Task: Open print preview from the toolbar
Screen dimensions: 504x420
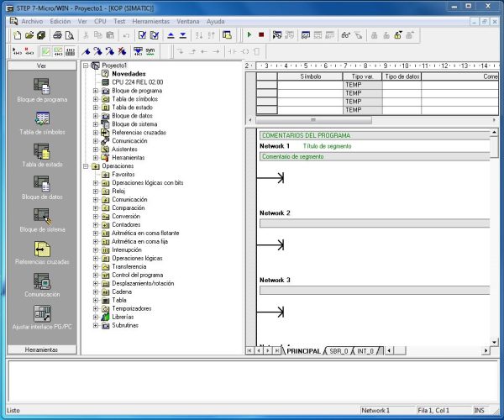Action: pos(70,35)
